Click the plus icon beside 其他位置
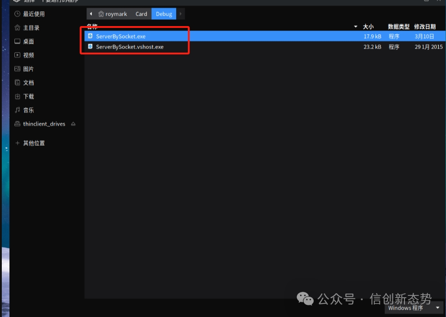 18,143
